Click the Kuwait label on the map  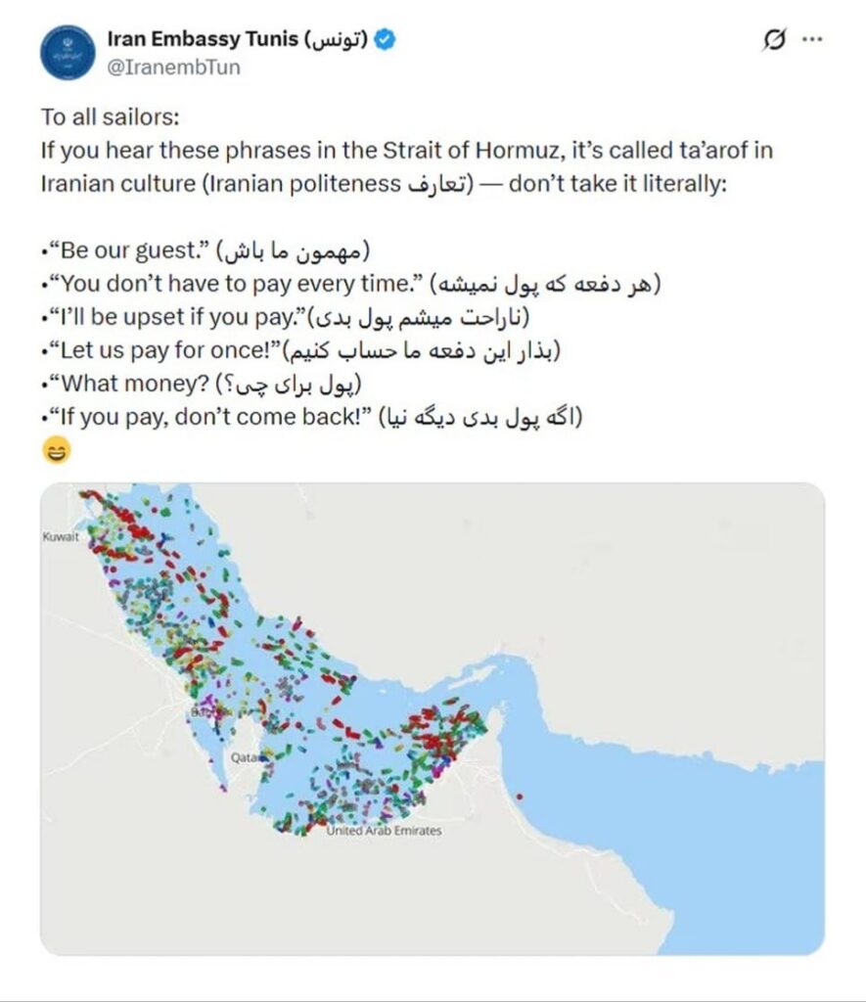pyautogui.click(x=61, y=537)
